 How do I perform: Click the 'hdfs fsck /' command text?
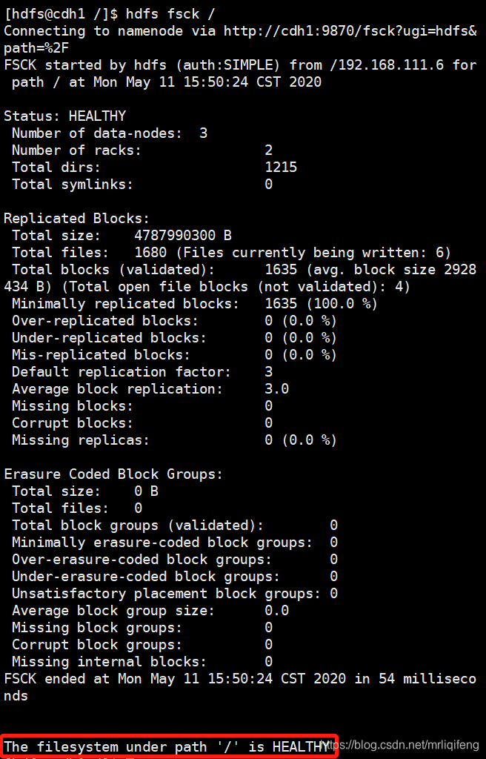coord(170,14)
